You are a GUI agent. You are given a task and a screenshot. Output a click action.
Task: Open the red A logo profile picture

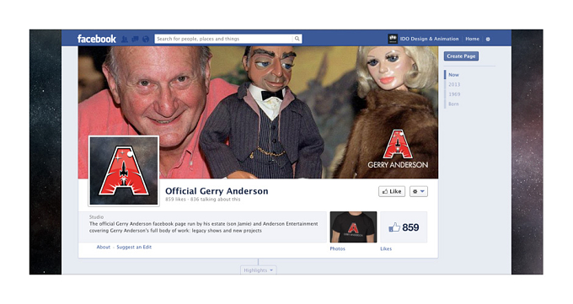coord(124,171)
